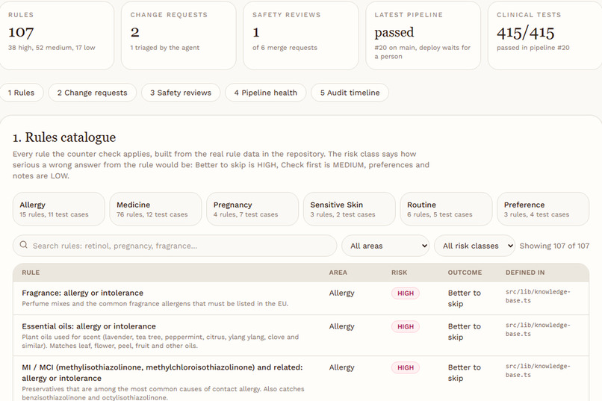This screenshot has height=401, width=602.
Task: Jump to 2 Change requests section
Action: (x=92, y=93)
